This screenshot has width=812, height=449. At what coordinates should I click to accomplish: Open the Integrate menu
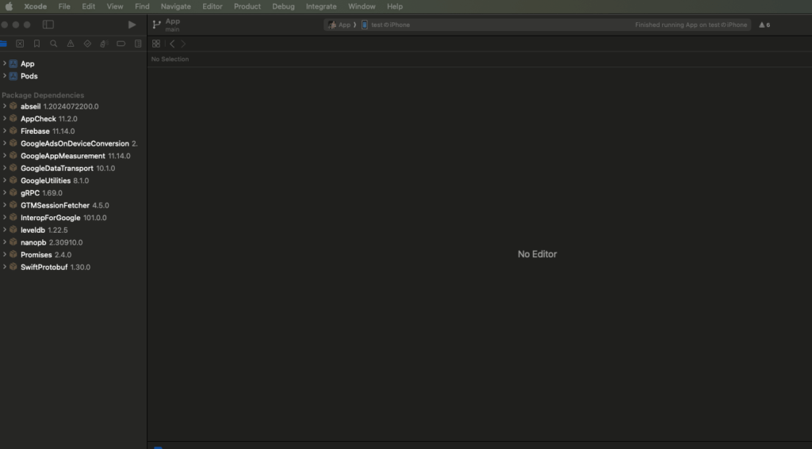point(321,6)
